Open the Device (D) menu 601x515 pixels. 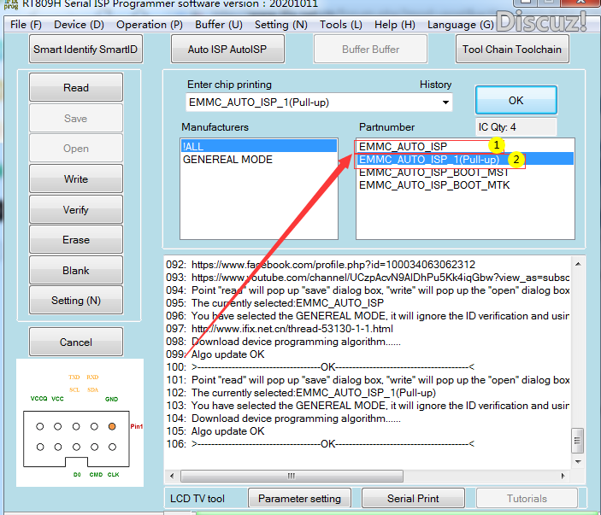[x=80, y=25]
